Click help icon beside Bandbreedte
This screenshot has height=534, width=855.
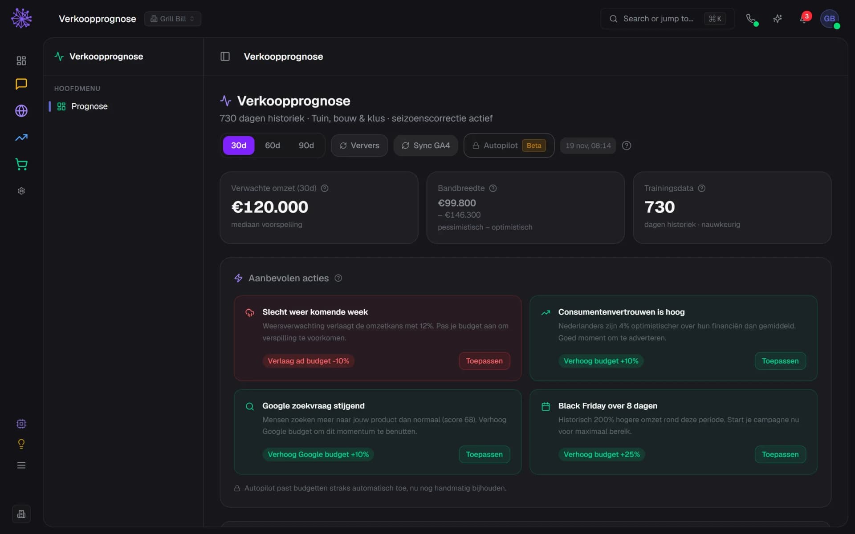pos(493,188)
